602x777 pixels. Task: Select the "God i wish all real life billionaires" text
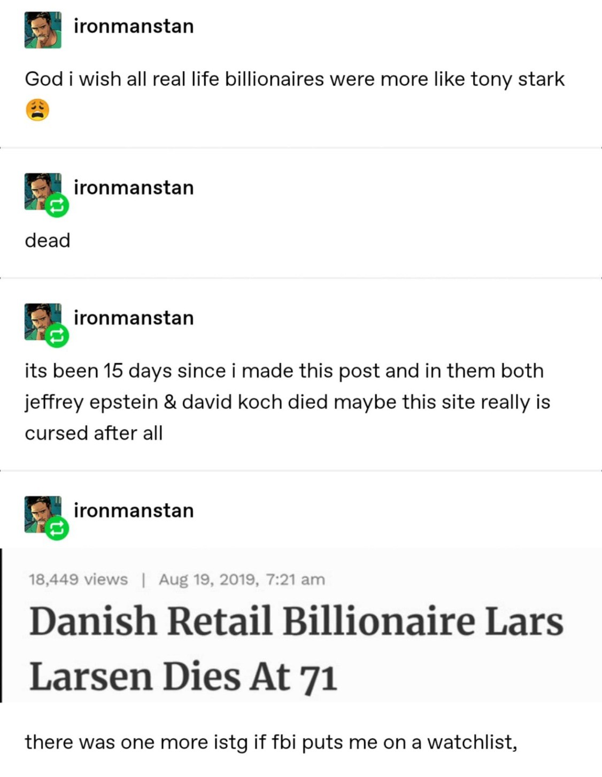coord(294,80)
